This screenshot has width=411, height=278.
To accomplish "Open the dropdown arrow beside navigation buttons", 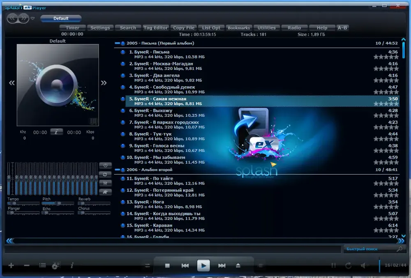I will (x=32, y=18).
